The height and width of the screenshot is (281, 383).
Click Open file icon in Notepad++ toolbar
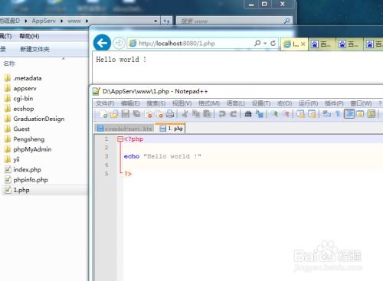(x=114, y=114)
